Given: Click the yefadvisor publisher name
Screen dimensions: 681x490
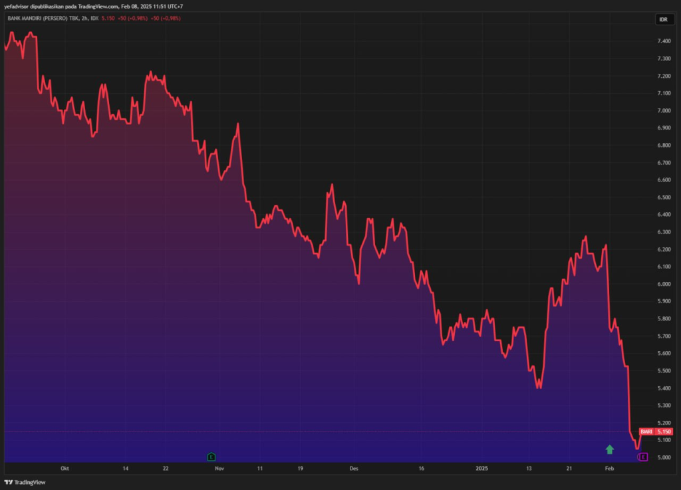Looking at the screenshot, I should pos(18,6).
